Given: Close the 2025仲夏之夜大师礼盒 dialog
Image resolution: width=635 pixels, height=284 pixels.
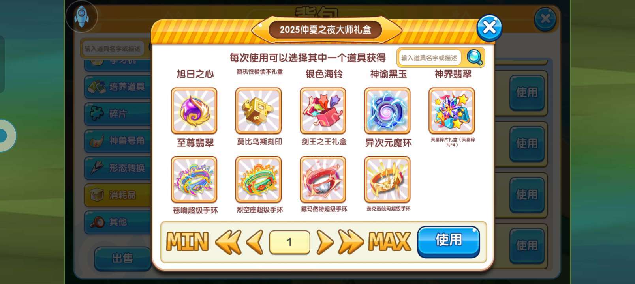Looking at the screenshot, I should 489,28.
